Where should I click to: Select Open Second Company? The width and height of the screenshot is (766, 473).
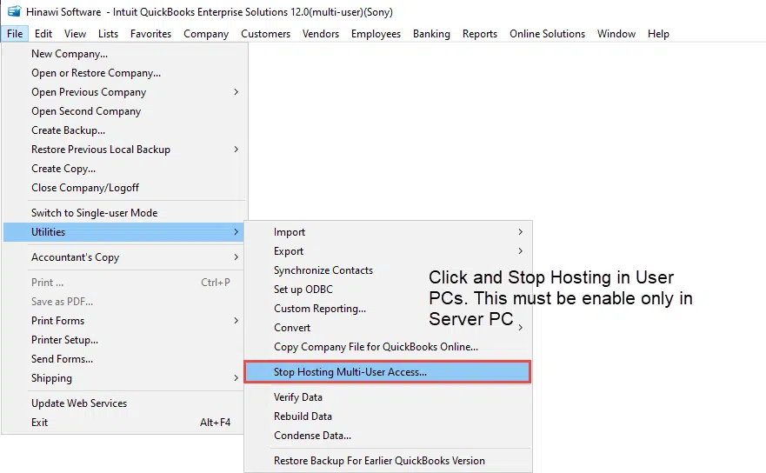tap(124, 111)
